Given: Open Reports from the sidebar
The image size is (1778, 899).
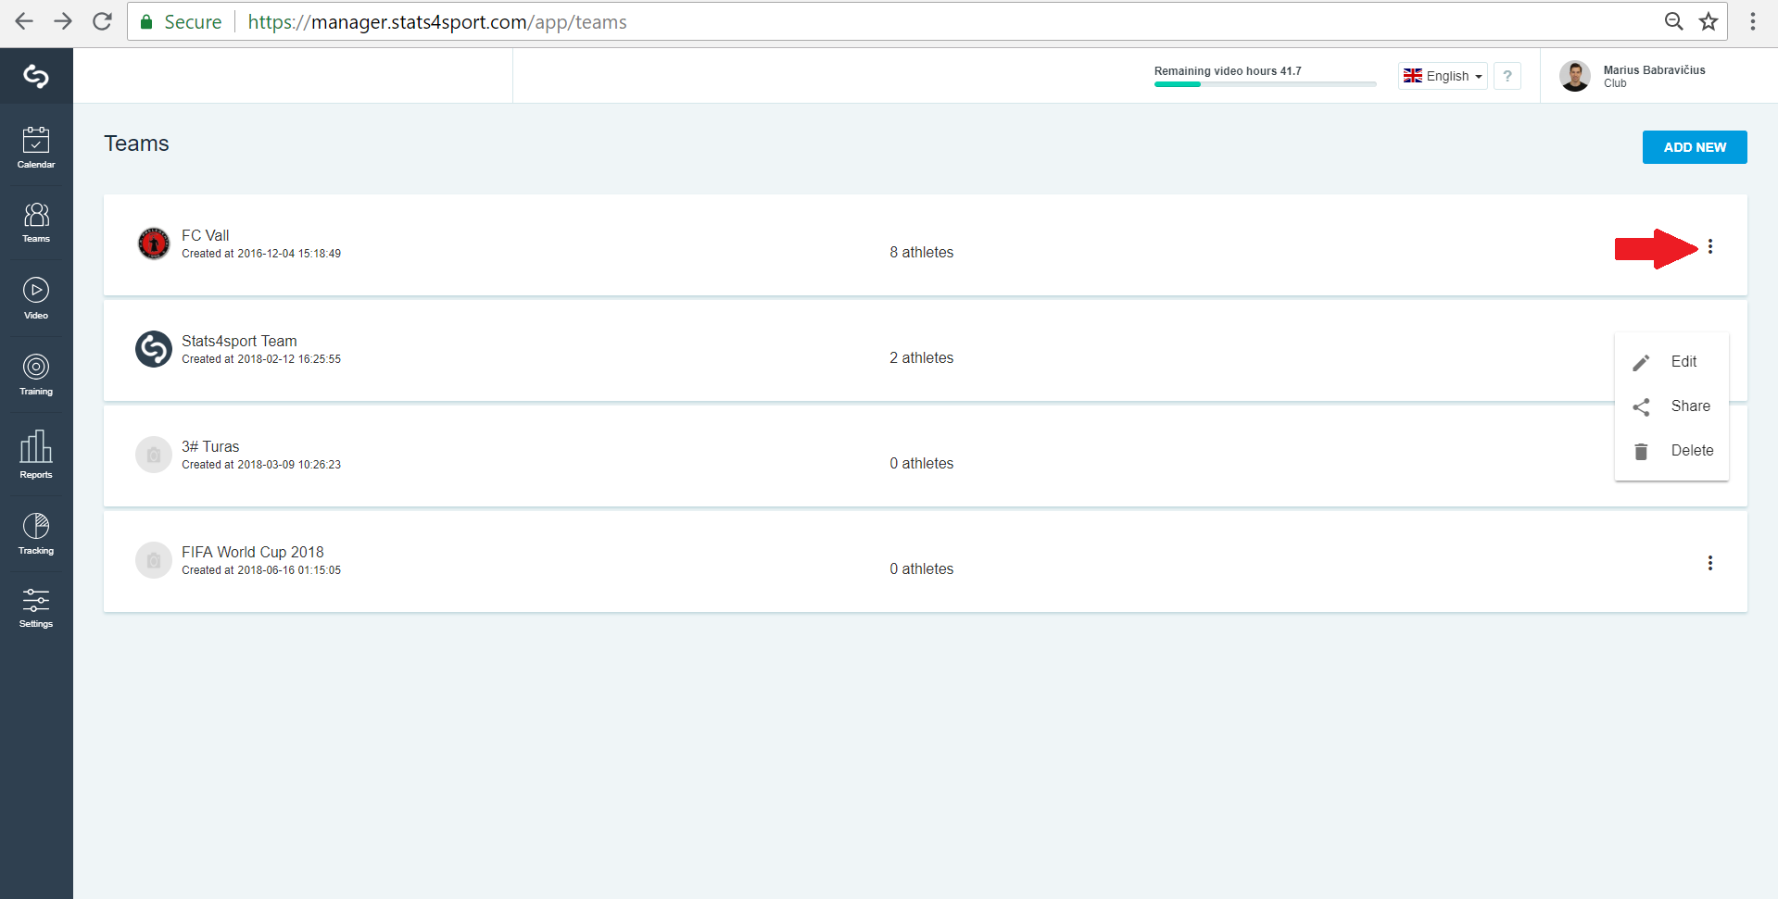Looking at the screenshot, I should [x=36, y=454].
